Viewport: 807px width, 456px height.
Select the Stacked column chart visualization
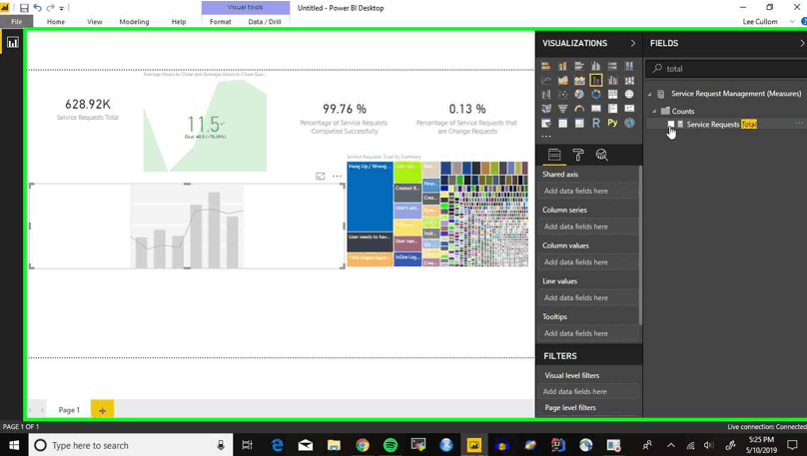[x=562, y=66]
